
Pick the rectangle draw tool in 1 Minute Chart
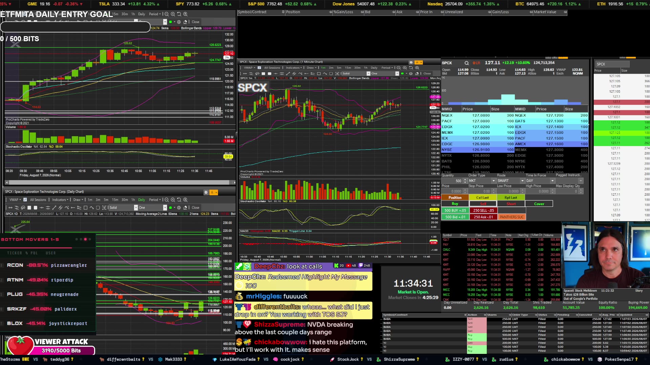tap(319, 73)
